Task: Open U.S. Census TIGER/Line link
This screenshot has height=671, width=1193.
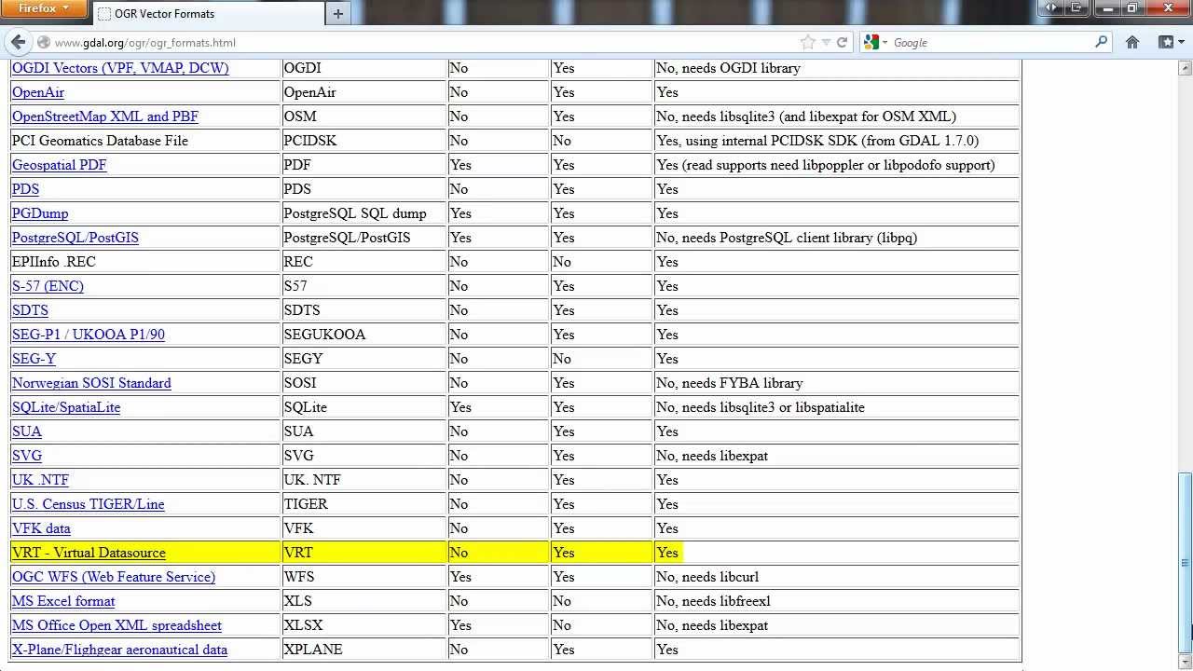Action: pos(89,504)
